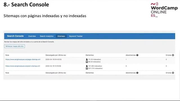
Task: Click top Advertencias column header text
Action: pos(130,55)
